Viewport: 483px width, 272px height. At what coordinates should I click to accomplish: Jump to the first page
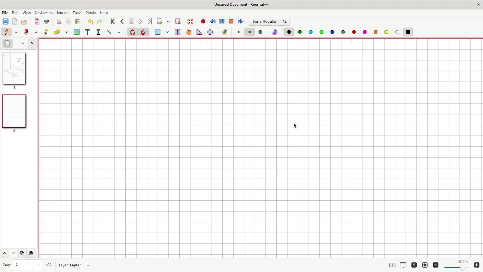point(113,22)
